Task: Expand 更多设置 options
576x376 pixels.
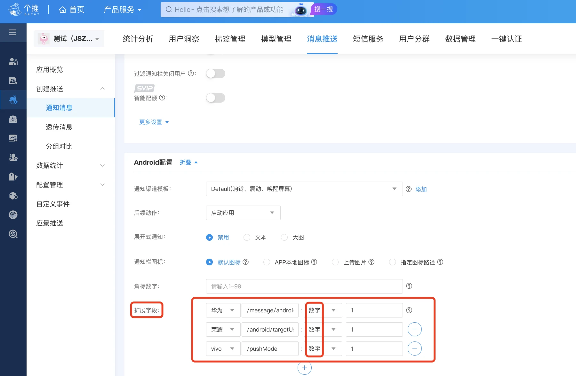Action: pos(154,122)
